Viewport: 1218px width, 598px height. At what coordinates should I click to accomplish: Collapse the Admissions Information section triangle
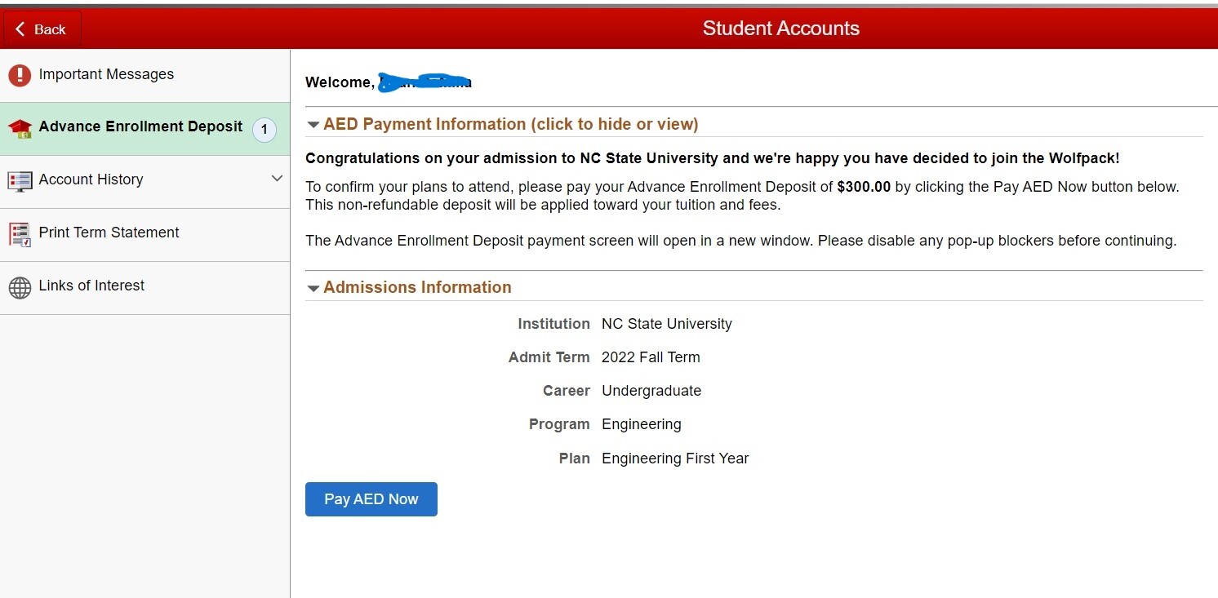click(313, 288)
